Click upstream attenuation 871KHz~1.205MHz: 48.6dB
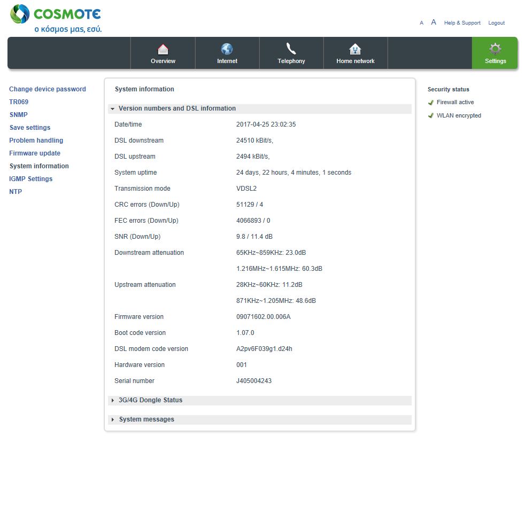The width and height of the screenshot is (525, 515). pos(276,301)
